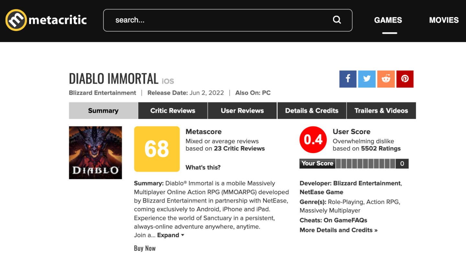
Task: Share the page on Twitter
Action: pyautogui.click(x=367, y=79)
